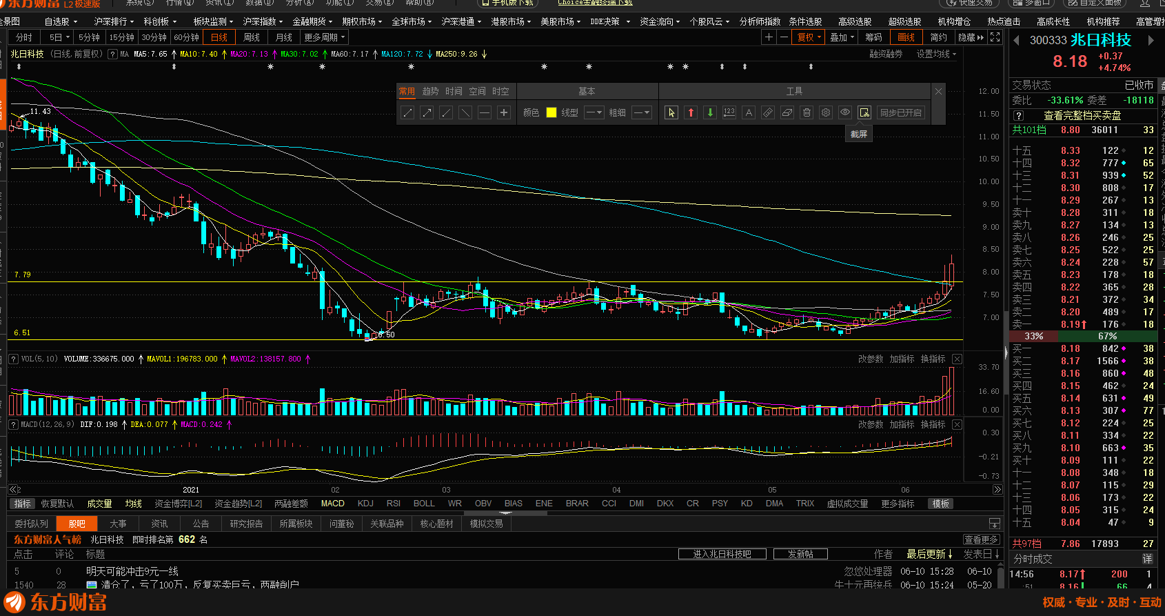This screenshot has height=616, width=1165.
Task: Toggle 筹码 chip distribution view
Action: [873, 37]
